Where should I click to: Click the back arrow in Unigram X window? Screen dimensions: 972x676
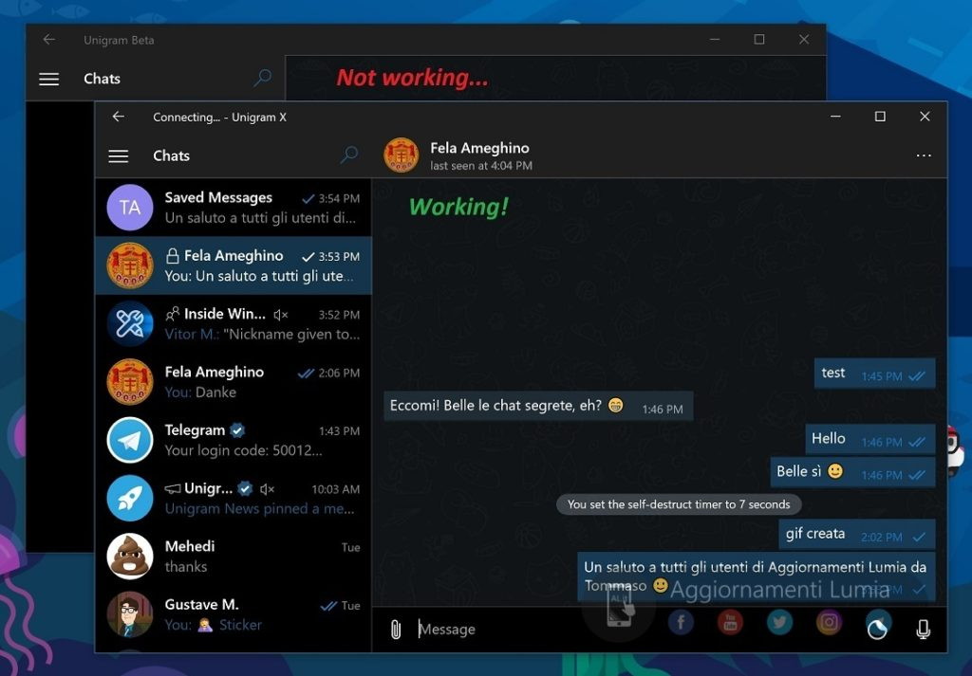tap(119, 117)
